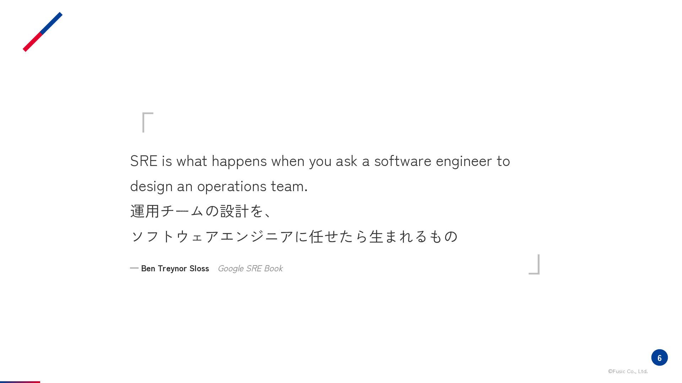Select the word "when" in the English quote
The width and height of the screenshot is (682, 383).
coord(288,161)
